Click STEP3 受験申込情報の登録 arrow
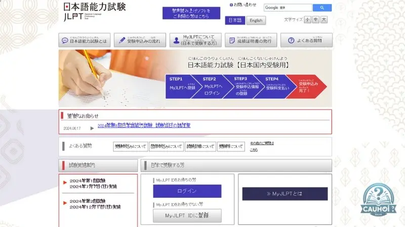Image resolution: width=405 pixels, height=227 pixels. (243, 87)
